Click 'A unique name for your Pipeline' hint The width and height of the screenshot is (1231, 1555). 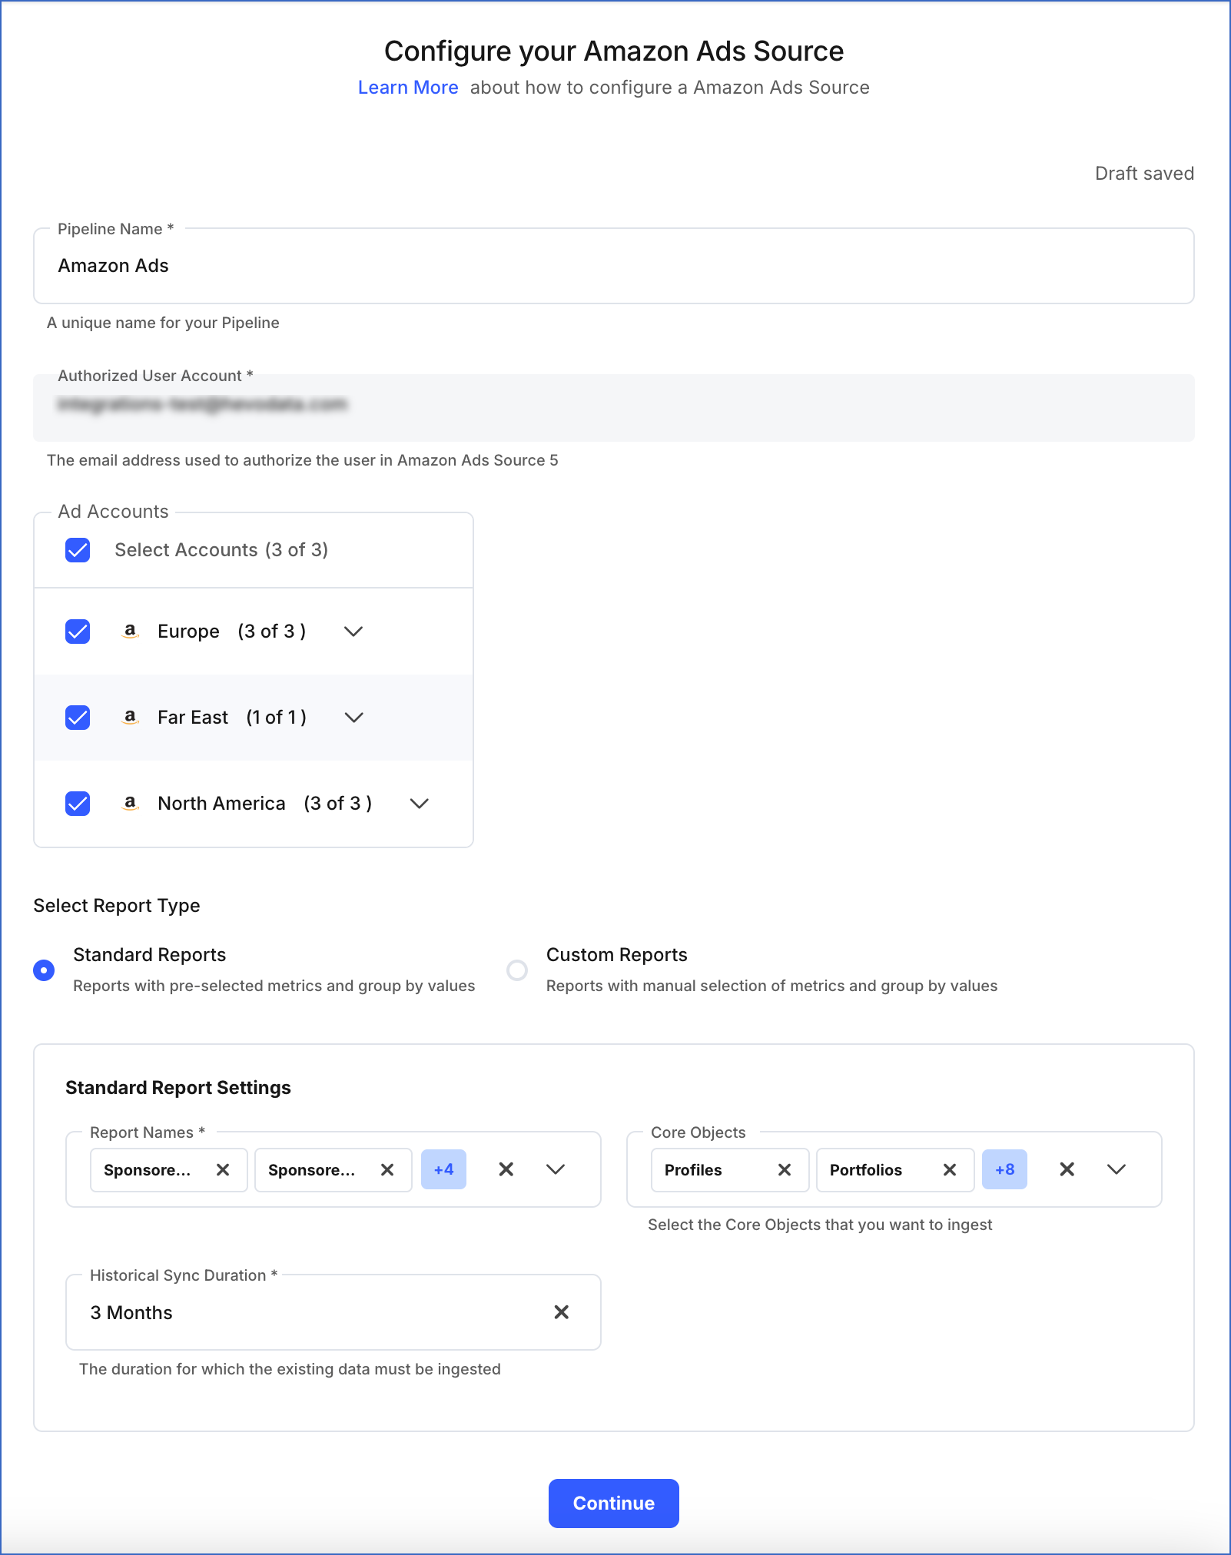(163, 323)
